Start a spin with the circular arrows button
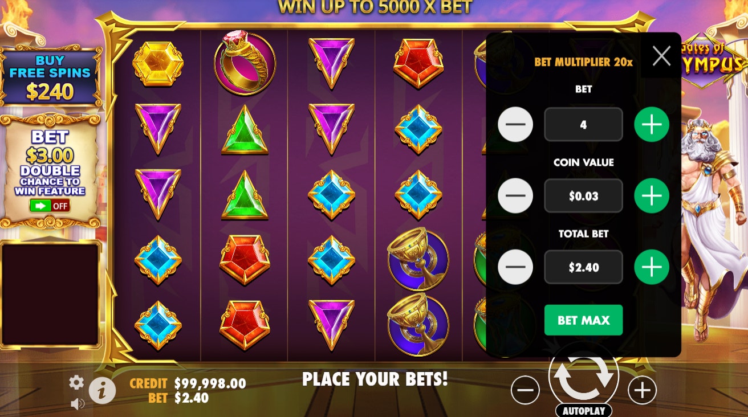Screen dimensions: 748x417 click(x=583, y=375)
